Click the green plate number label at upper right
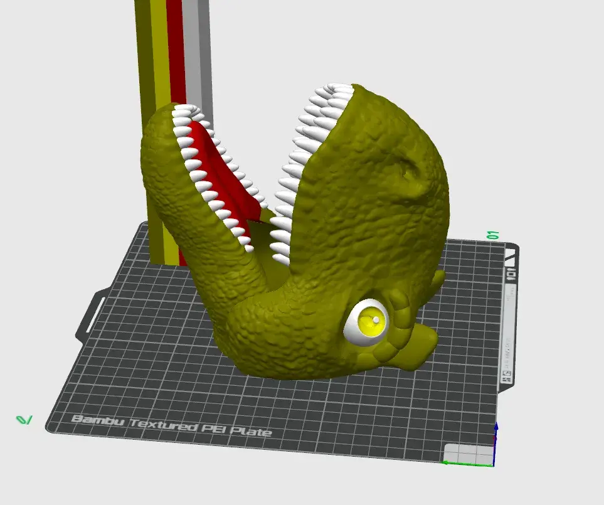The height and width of the screenshot is (505, 604). pos(493,235)
